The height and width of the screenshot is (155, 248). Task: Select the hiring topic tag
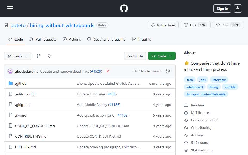[x=214, y=87]
